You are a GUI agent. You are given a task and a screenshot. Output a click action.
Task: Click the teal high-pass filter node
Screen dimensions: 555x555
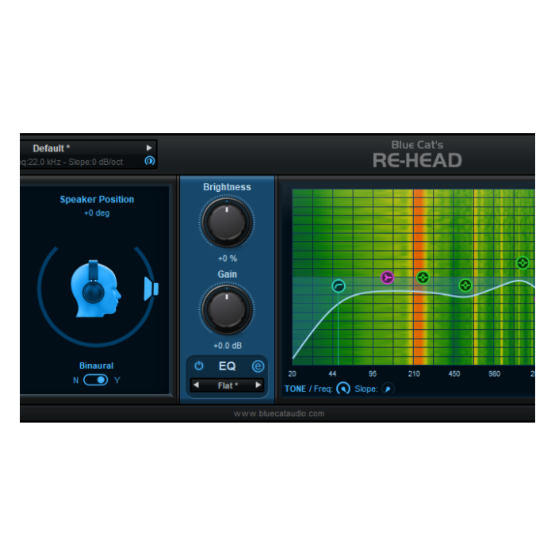[339, 285]
